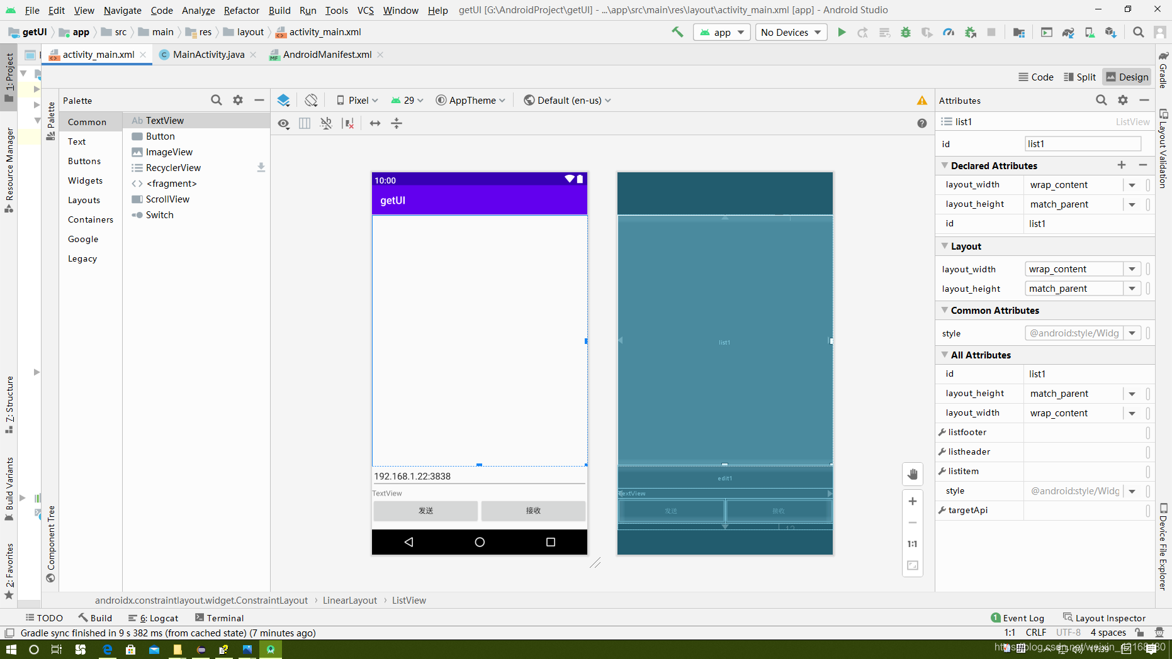Click the Zoom to Fit Screen icon
Image resolution: width=1172 pixels, height=659 pixels.
(913, 566)
